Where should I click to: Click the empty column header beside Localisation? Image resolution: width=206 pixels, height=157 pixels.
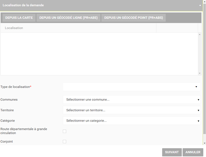(x=177, y=28)
